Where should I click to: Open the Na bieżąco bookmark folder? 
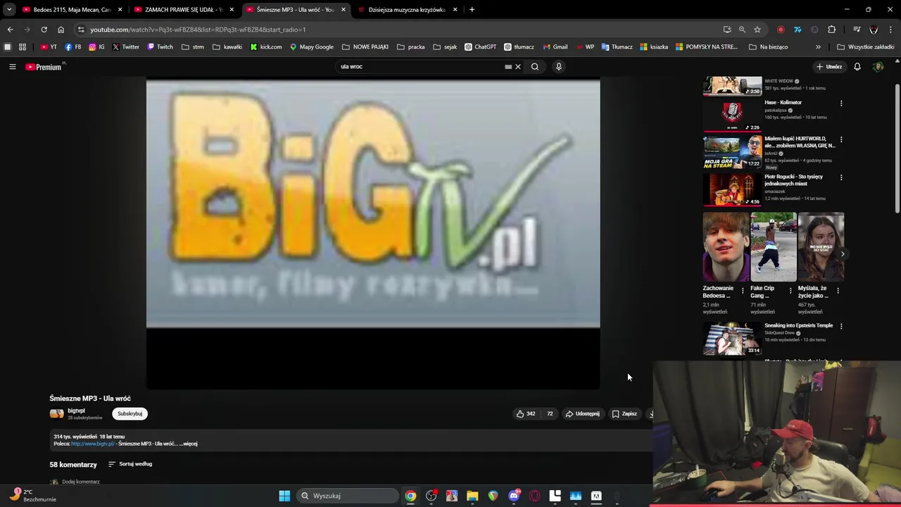click(769, 47)
